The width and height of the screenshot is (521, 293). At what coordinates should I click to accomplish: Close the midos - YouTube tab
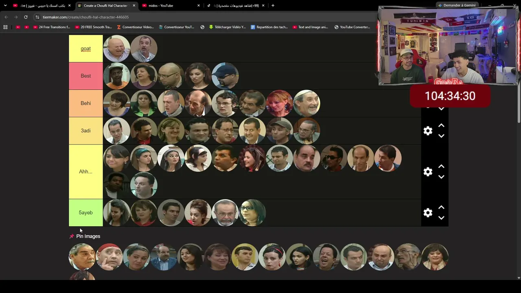click(x=199, y=6)
